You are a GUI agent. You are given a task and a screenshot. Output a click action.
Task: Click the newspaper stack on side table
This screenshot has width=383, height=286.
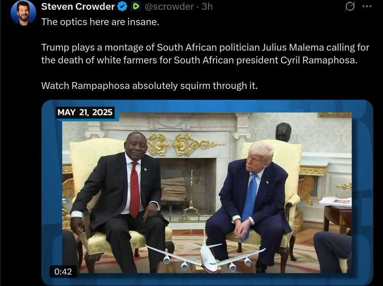[x=336, y=202]
